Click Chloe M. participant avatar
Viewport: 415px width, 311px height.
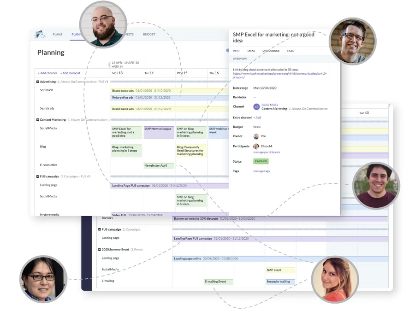pyautogui.click(x=256, y=147)
